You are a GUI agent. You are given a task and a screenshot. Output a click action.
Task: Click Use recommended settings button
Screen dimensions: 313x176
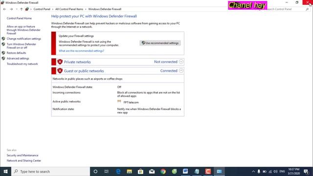tap(160, 43)
